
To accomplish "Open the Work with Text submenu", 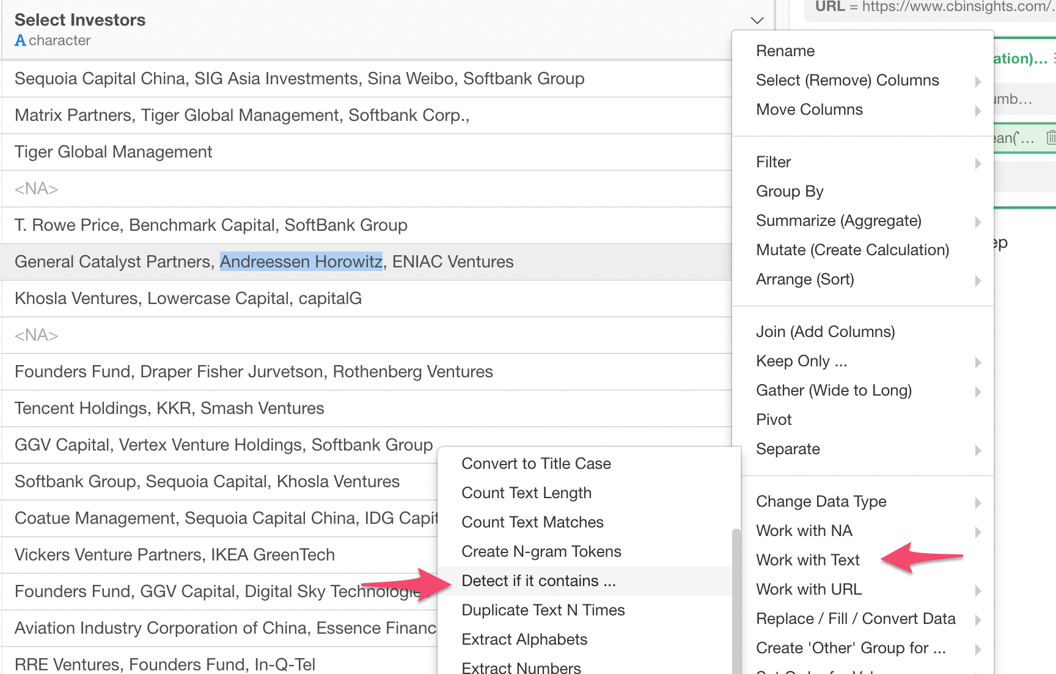I will click(x=863, y=560).
